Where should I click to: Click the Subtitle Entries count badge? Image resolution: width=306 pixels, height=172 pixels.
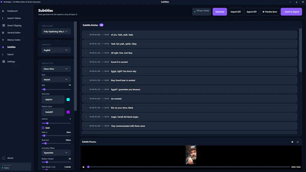[101, 25]
